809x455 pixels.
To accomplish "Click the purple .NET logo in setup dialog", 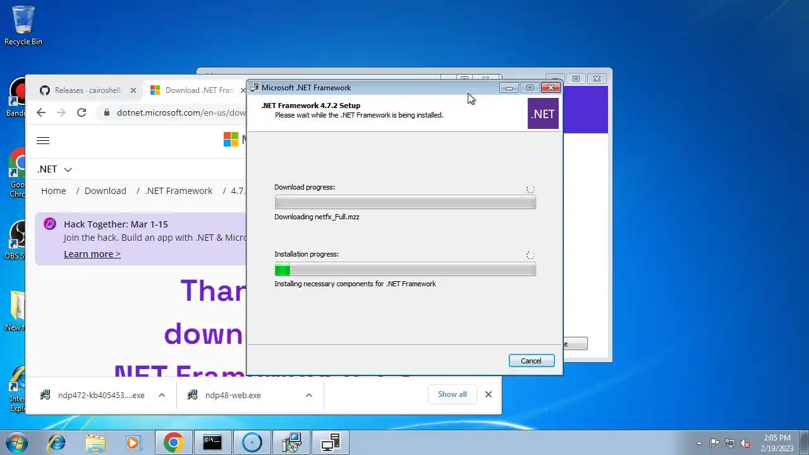I will [543, 114].
